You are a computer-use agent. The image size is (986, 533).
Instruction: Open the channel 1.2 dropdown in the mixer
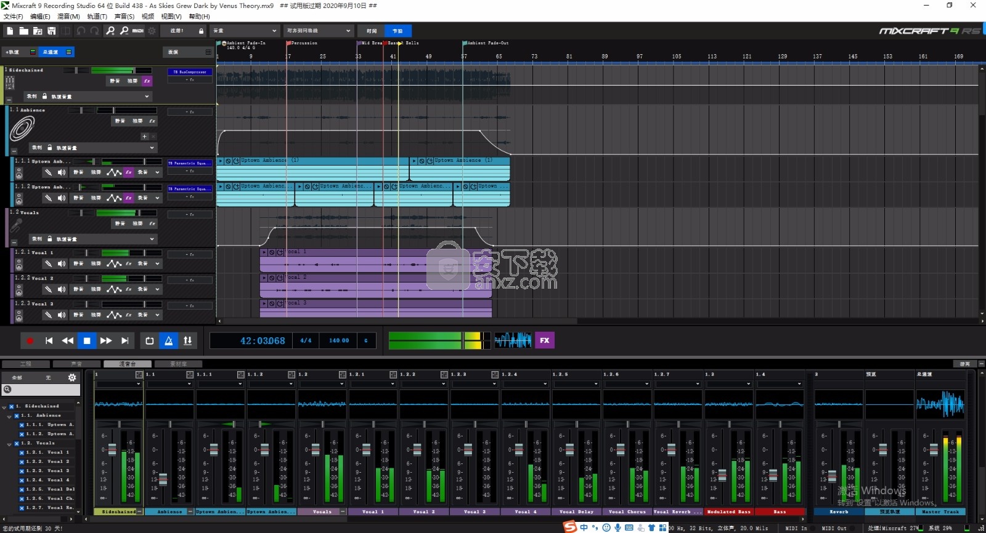(x=322, y=384)
